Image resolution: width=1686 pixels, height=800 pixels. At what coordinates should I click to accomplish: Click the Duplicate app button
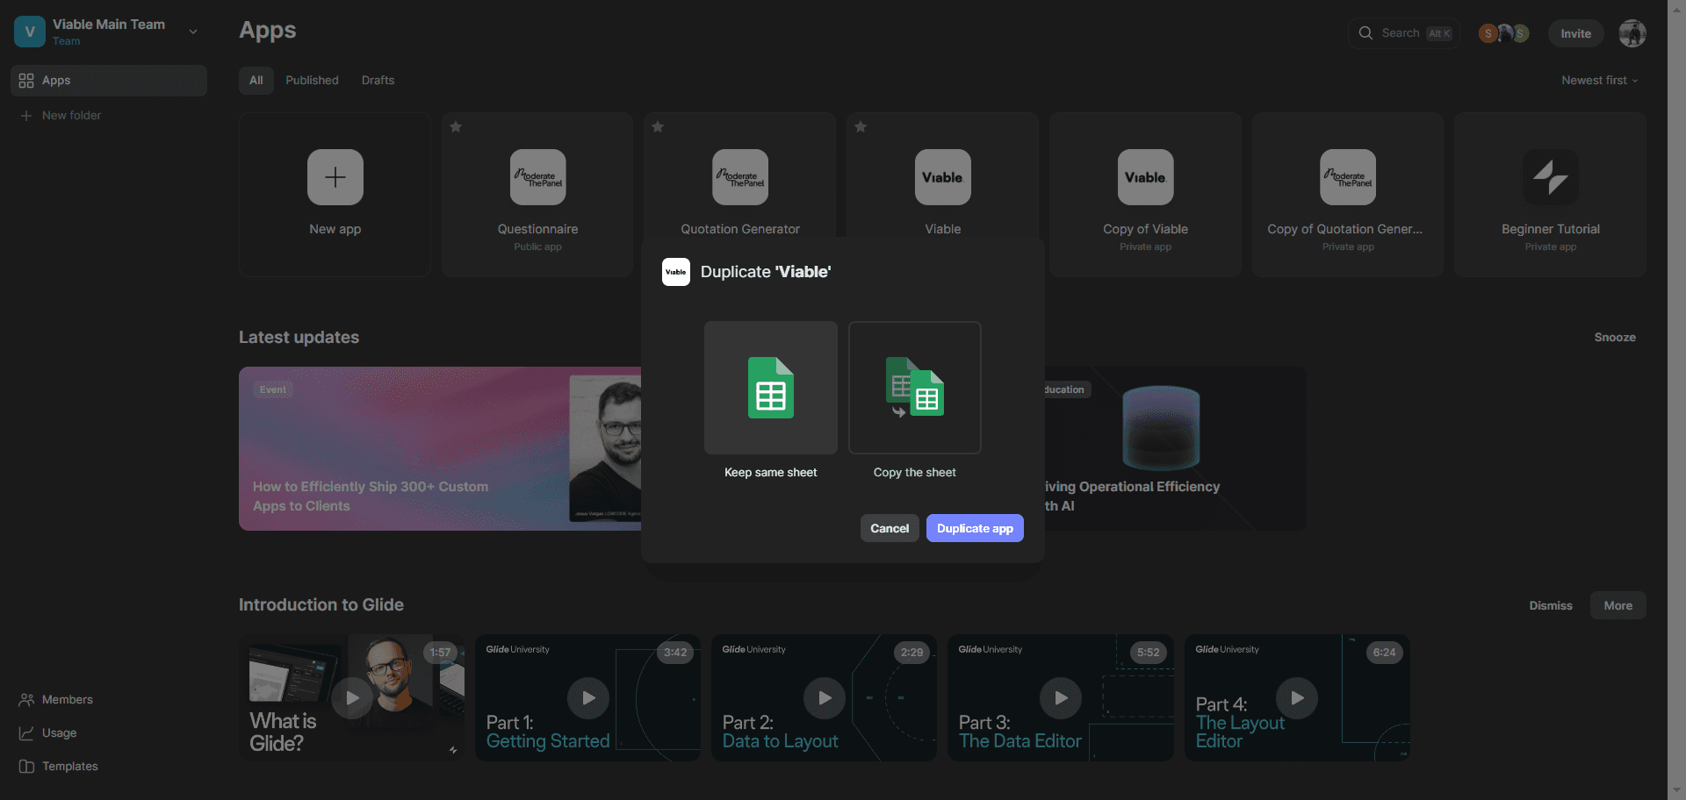tap(975, 528)
